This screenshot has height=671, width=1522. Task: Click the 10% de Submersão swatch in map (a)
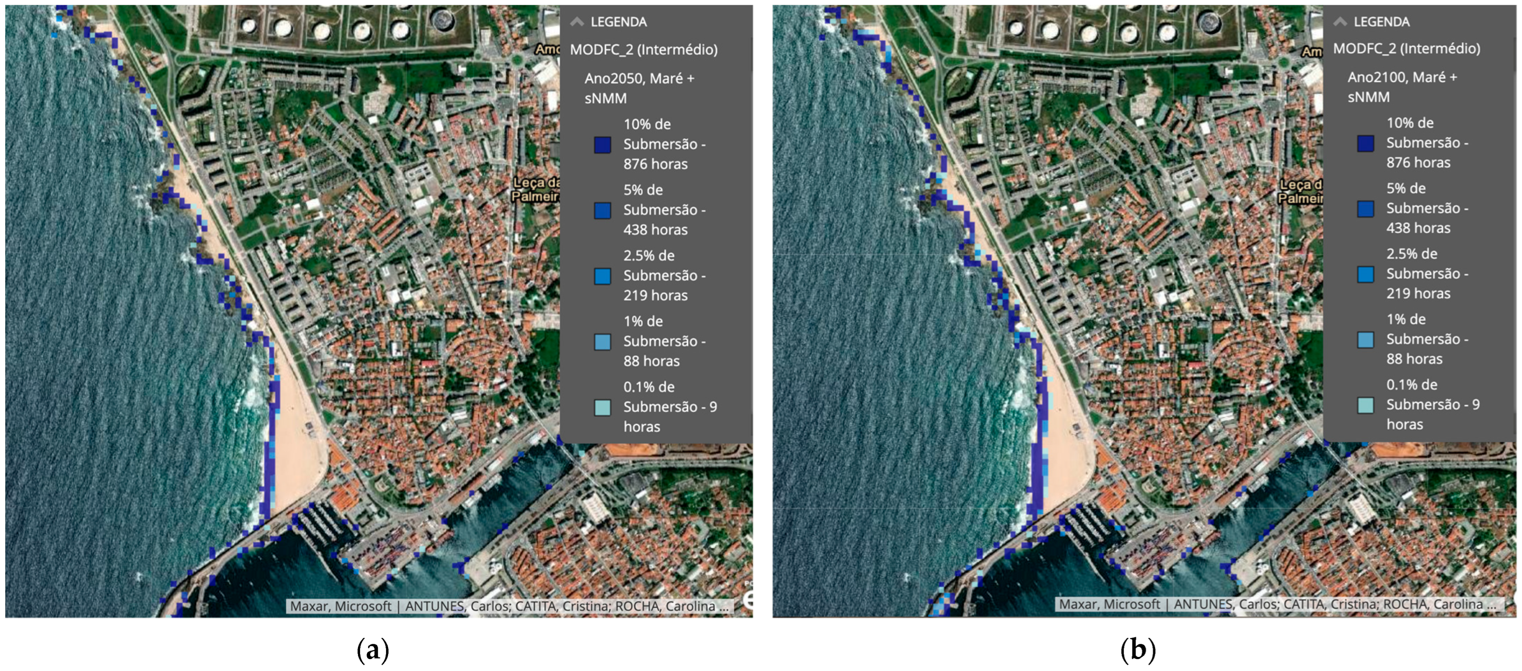(x=602, y=145)
